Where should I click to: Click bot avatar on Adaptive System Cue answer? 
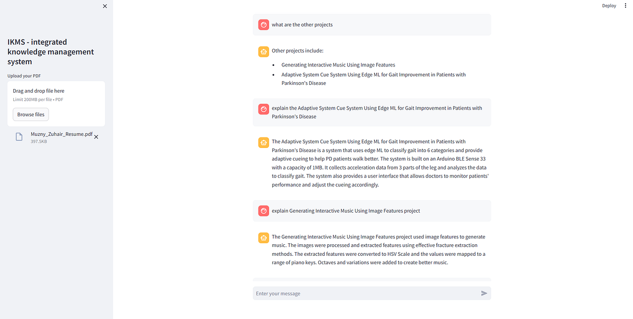[264, 142]
